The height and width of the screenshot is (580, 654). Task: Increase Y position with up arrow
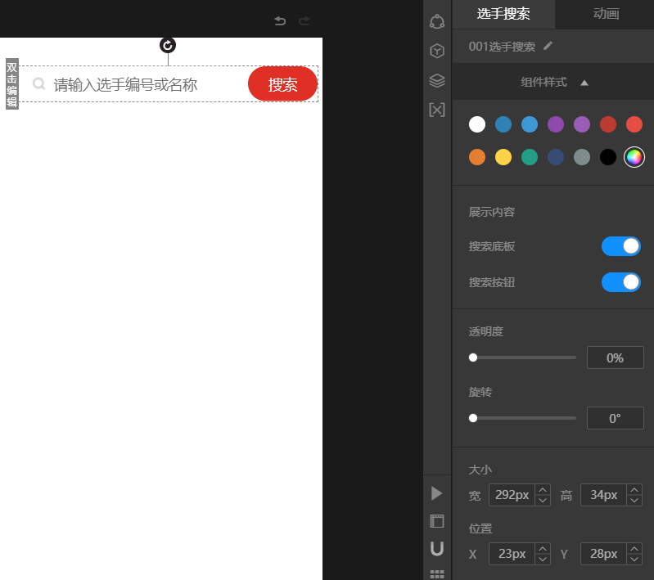coord(634,549)
